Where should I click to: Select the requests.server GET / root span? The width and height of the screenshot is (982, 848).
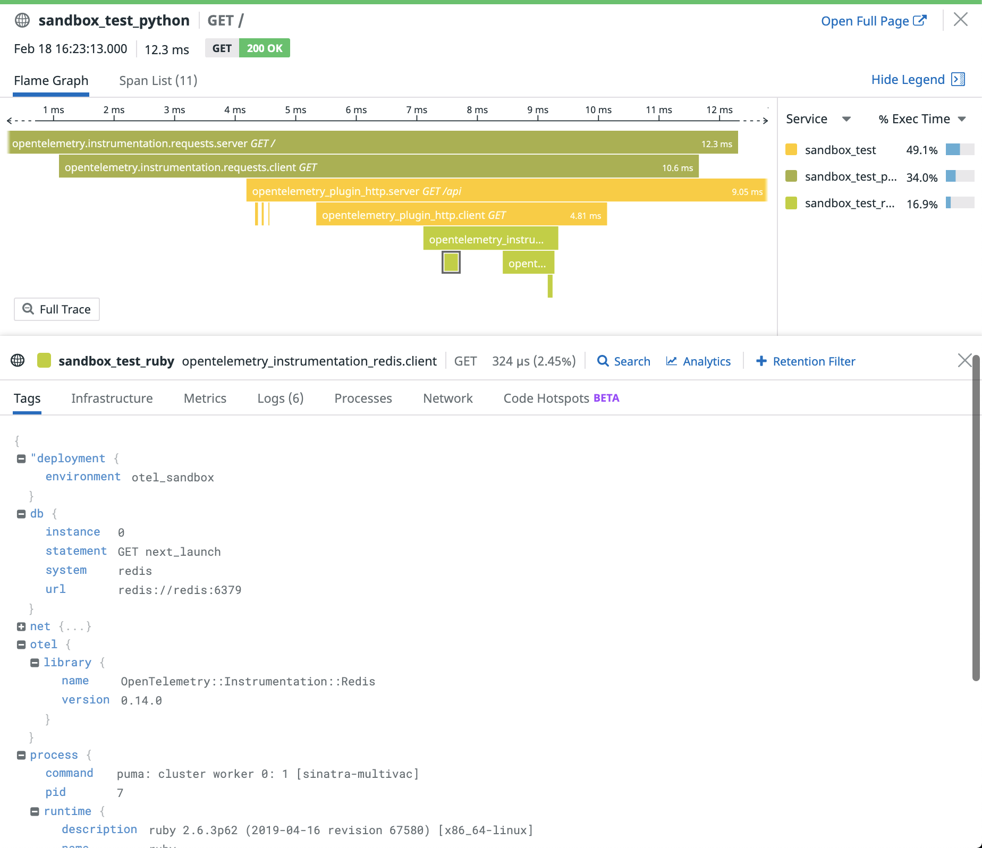(373, 143)
